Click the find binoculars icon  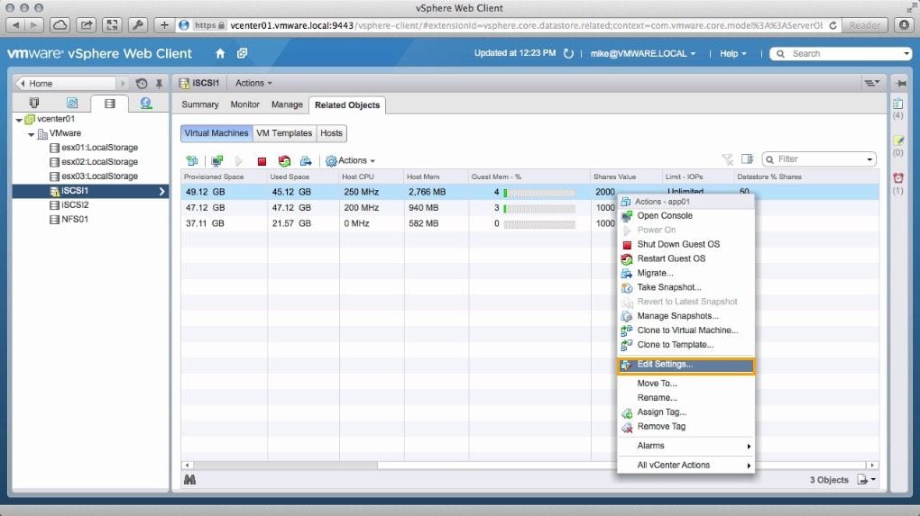point(189,480)
